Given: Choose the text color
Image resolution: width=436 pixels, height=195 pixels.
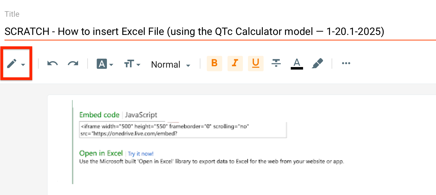Looking at the screenshot, I should [297, 63].
